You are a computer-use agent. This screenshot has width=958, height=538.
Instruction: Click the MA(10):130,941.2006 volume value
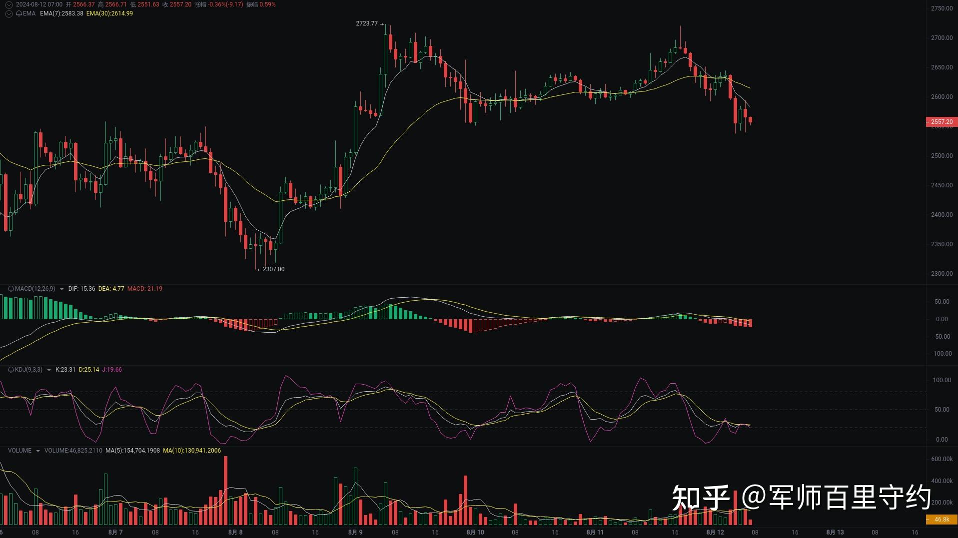tap(192, 451)
